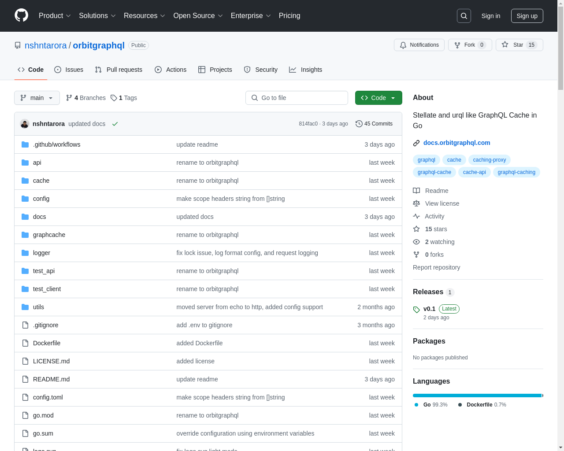Viewport: 564px width, 451px height.
Task: Open the graphcache folder
Action: 49,235
